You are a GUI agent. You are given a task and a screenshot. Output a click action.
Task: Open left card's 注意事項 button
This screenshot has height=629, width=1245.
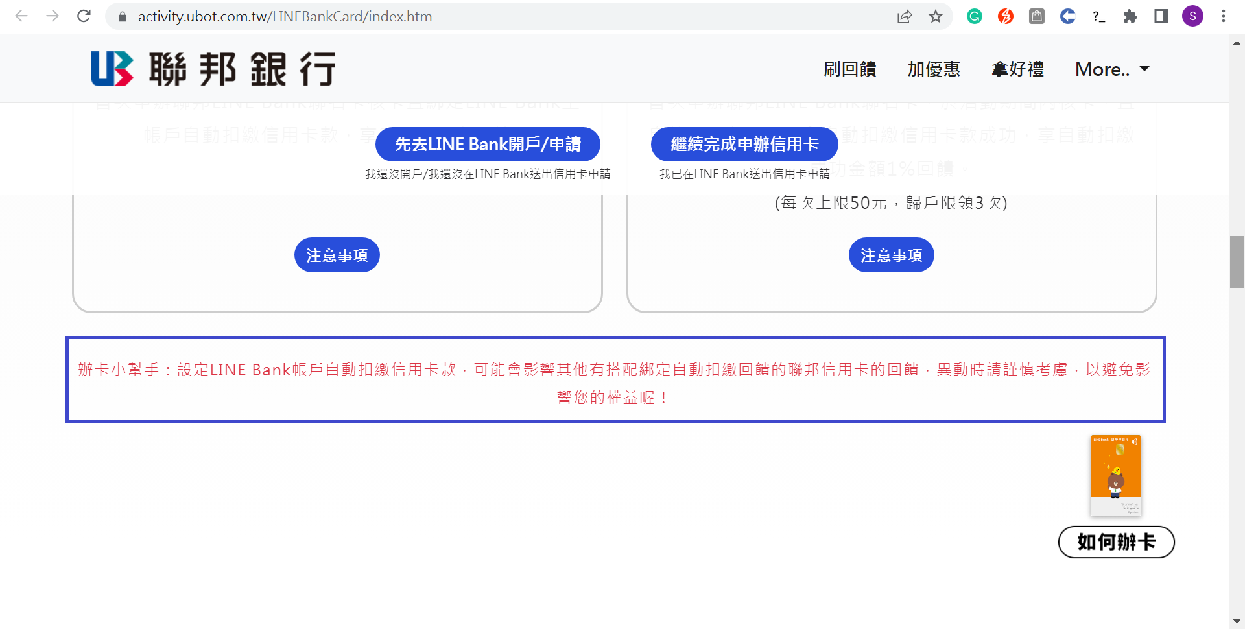pos(337,255)
